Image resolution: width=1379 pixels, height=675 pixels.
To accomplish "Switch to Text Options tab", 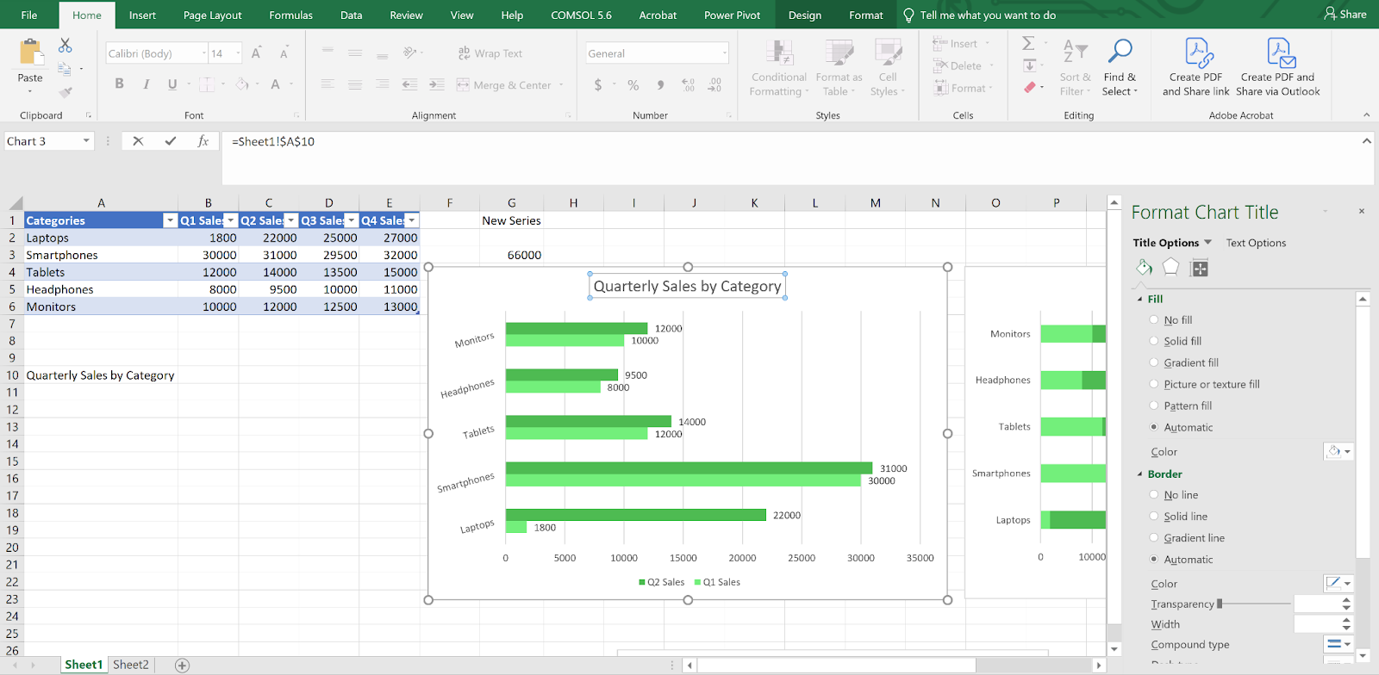I will click(1256, 243).
